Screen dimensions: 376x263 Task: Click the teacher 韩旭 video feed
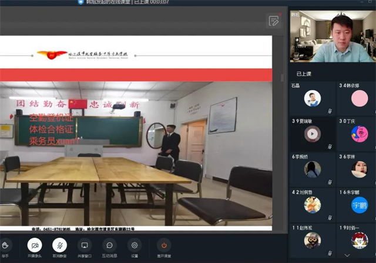[x=333, y=36]
